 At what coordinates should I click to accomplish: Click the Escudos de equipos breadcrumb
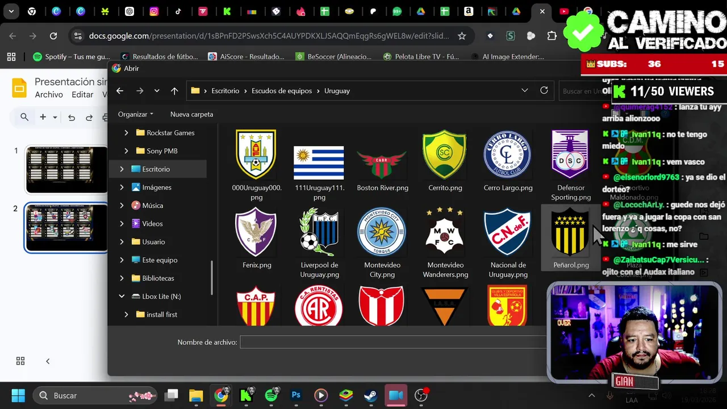point(282,91)
